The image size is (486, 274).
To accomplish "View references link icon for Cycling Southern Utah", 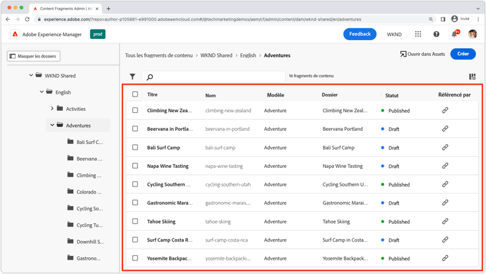I will pos(445,184).
